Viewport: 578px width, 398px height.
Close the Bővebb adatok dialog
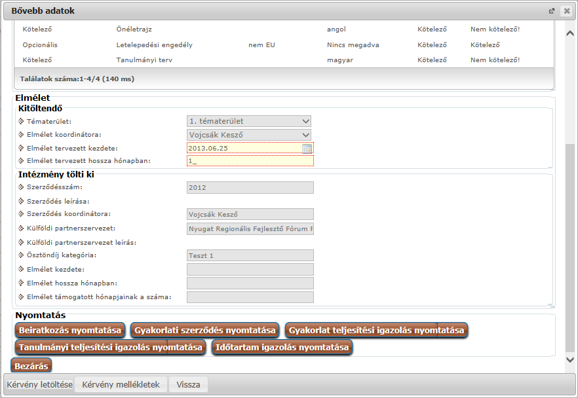567,11
